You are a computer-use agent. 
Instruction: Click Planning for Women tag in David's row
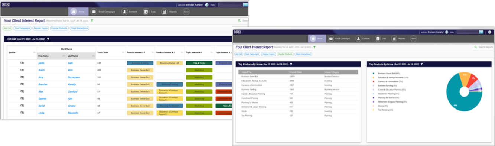(169, 106)
